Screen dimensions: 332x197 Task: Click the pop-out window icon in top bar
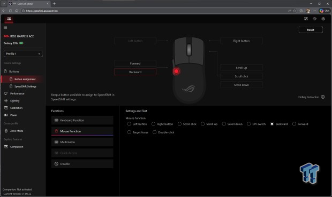[x=306, y=19]
